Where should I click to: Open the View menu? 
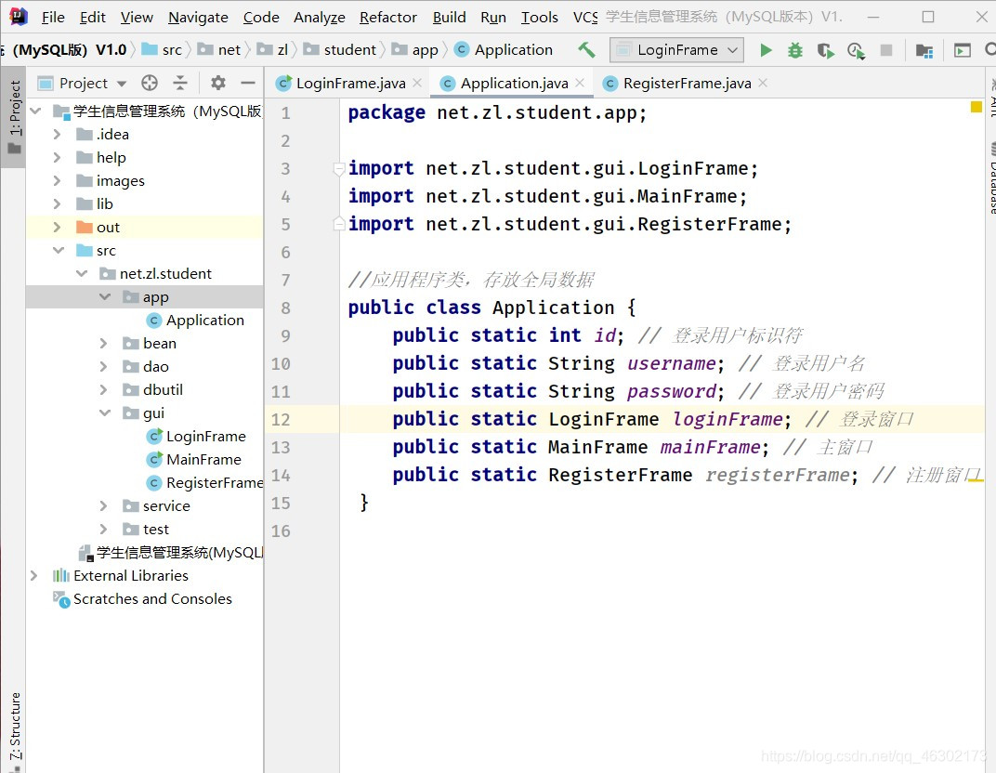point(137,17)
